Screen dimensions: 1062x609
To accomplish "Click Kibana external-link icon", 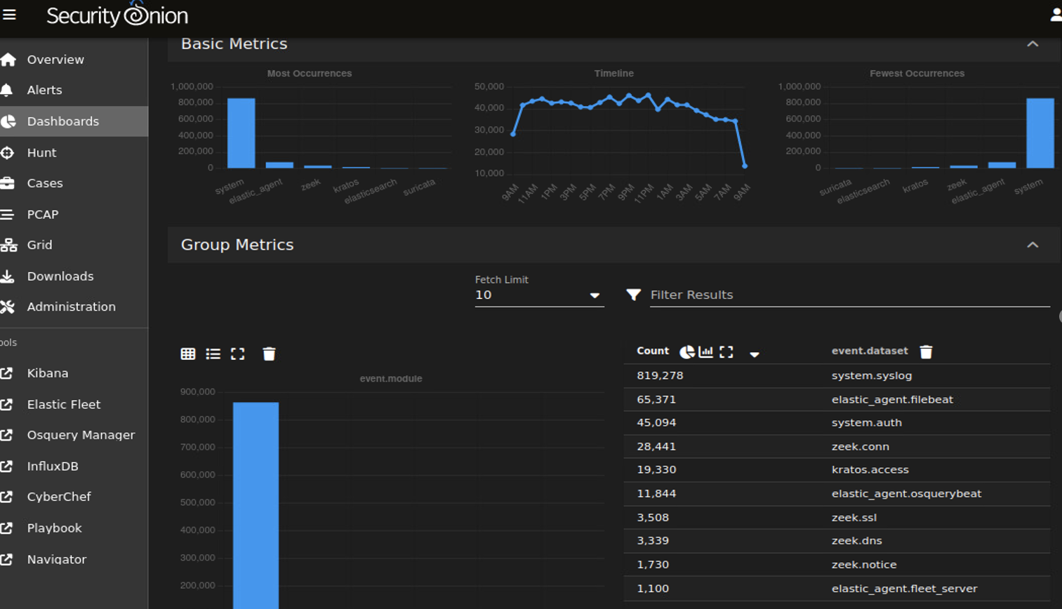I will [6, 373].
